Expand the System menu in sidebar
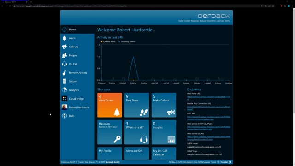 [77, 81]
